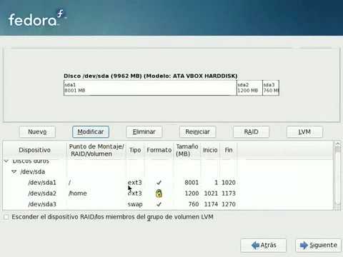Select the /dev/sda1 row
Viewport: 343px width, 257px height.
(168, 183)
